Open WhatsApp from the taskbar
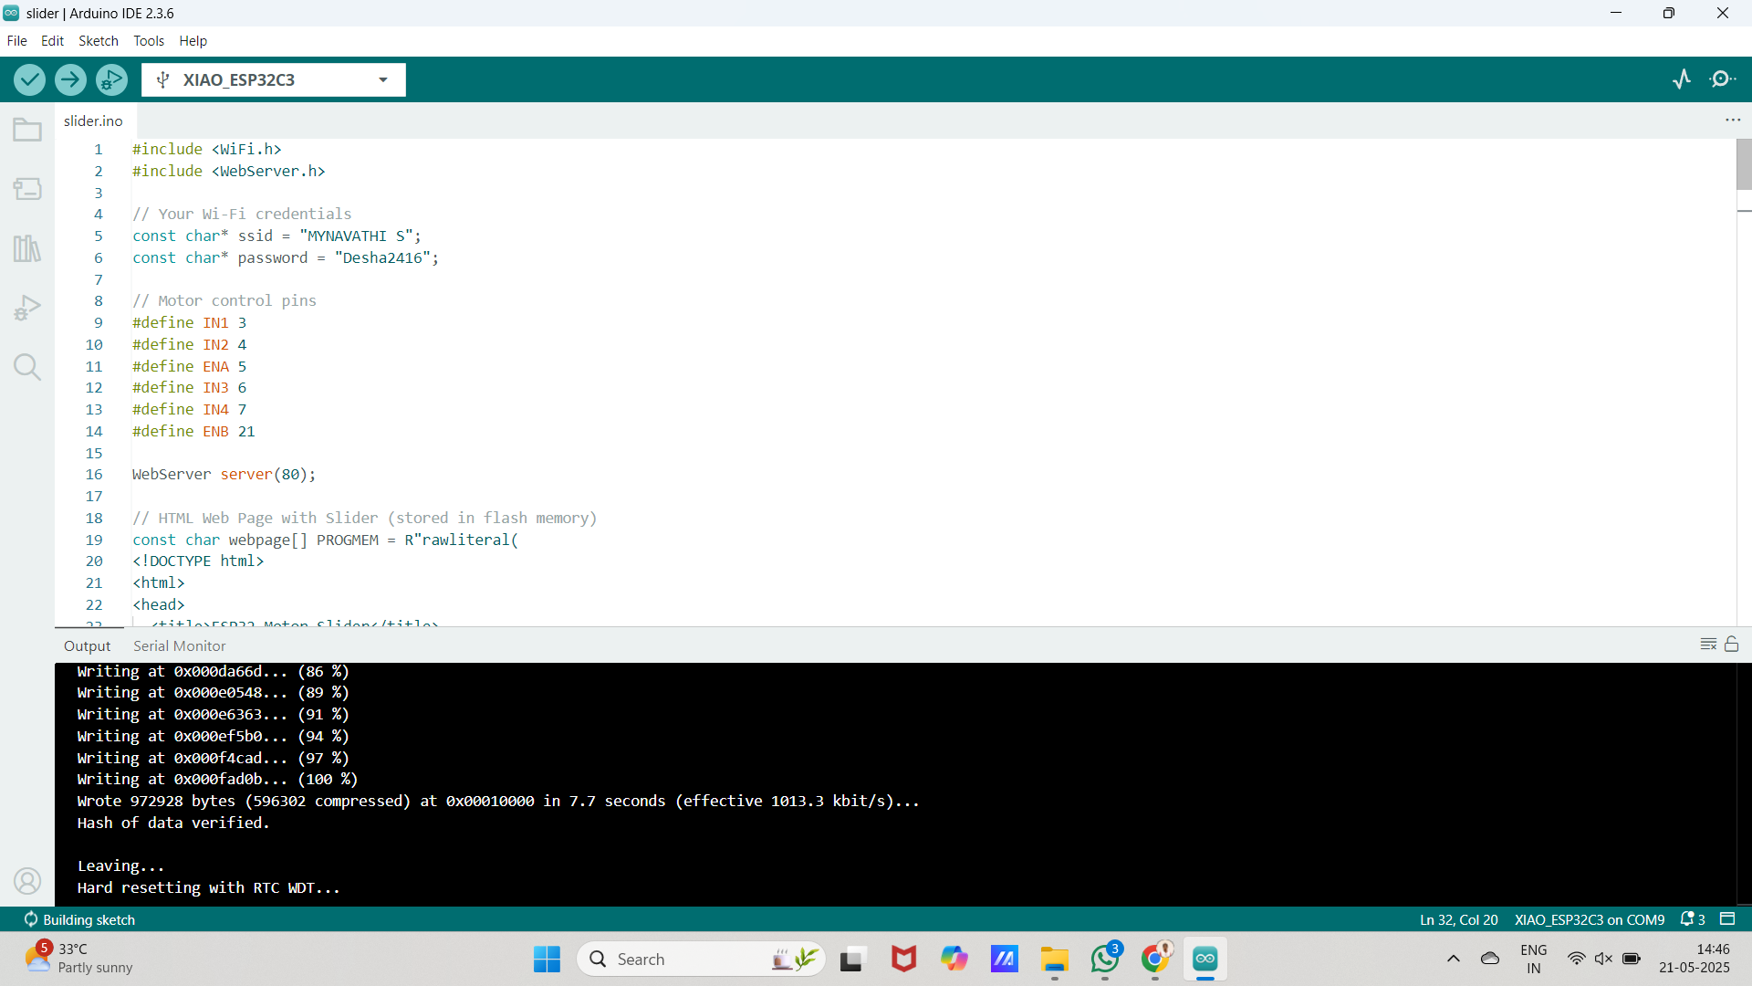Screen dimensions: 1752x986 (x=1105, y=959)
